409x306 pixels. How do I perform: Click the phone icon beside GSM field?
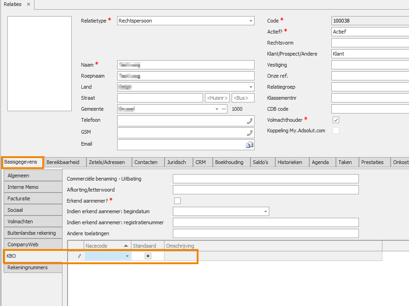250,132
